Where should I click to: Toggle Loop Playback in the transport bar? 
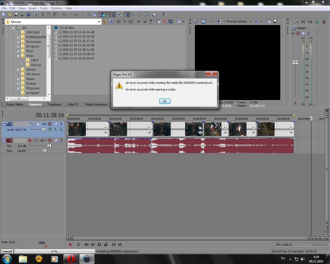79,244
